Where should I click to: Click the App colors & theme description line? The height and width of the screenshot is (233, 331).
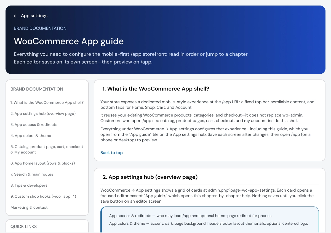coord(209,223)
